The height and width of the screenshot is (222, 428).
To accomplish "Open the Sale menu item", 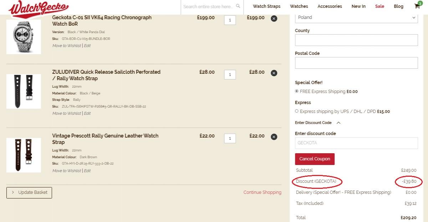I will click(379, 6).
